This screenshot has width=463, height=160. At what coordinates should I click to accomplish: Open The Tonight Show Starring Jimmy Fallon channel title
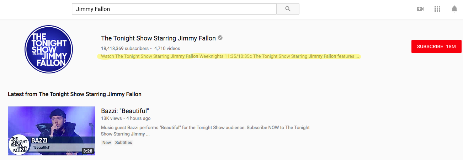coord(158,38)
